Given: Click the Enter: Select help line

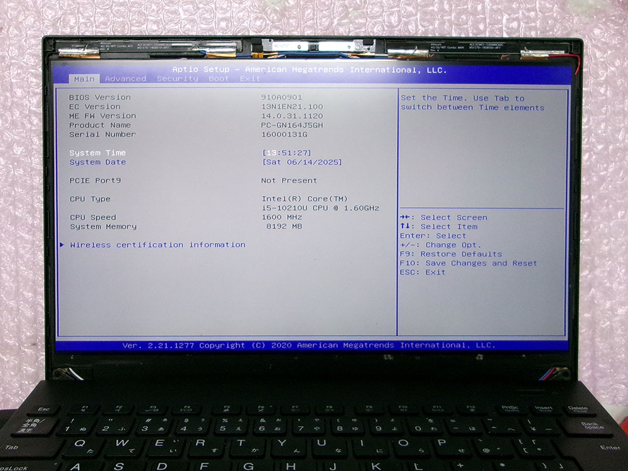Looking at the screenshot, I should point(433,236).
